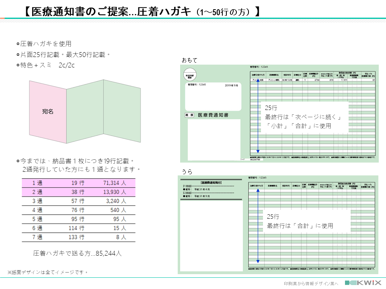Click the 親展 box on the front
This screenshot has height=289, width=386.
point(189,115)
